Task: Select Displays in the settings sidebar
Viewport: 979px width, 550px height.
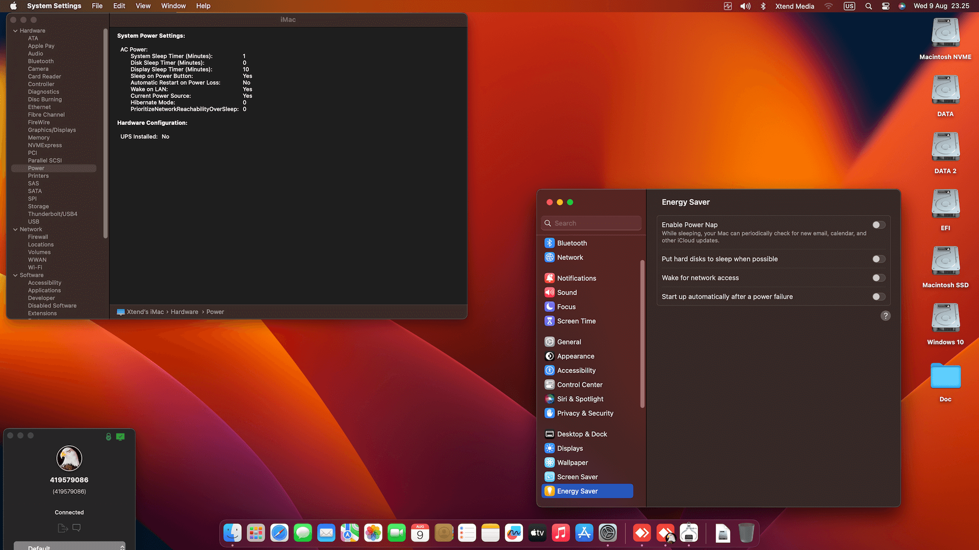Action: click(587, 449)
